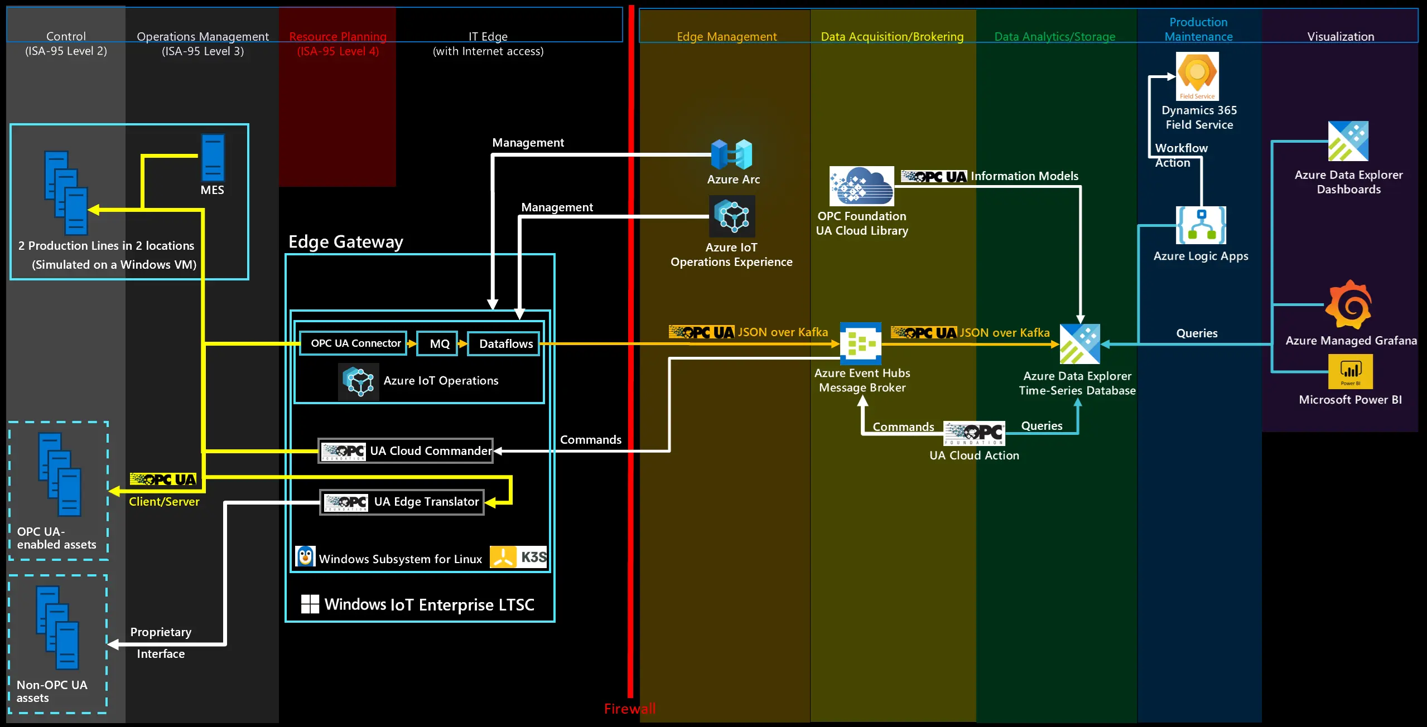The width and height of the screenshot is (1427, 727).
Task: Click the Non-OPC UA assets server icon
Action: [x=57, y=628]
